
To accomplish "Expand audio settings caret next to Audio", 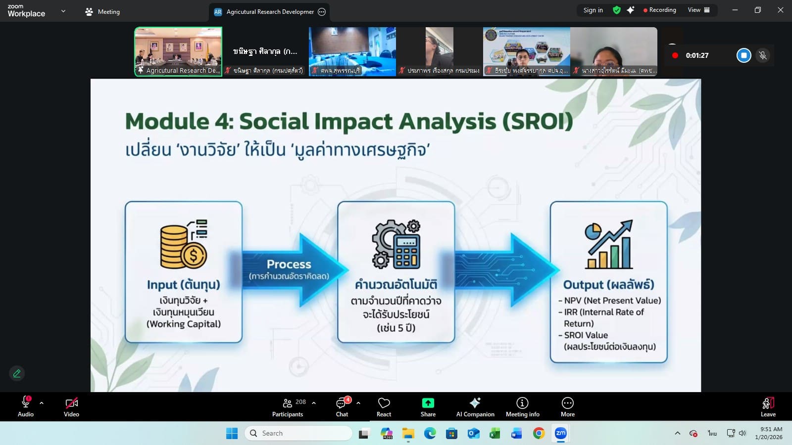I will (x=42, y=403).
